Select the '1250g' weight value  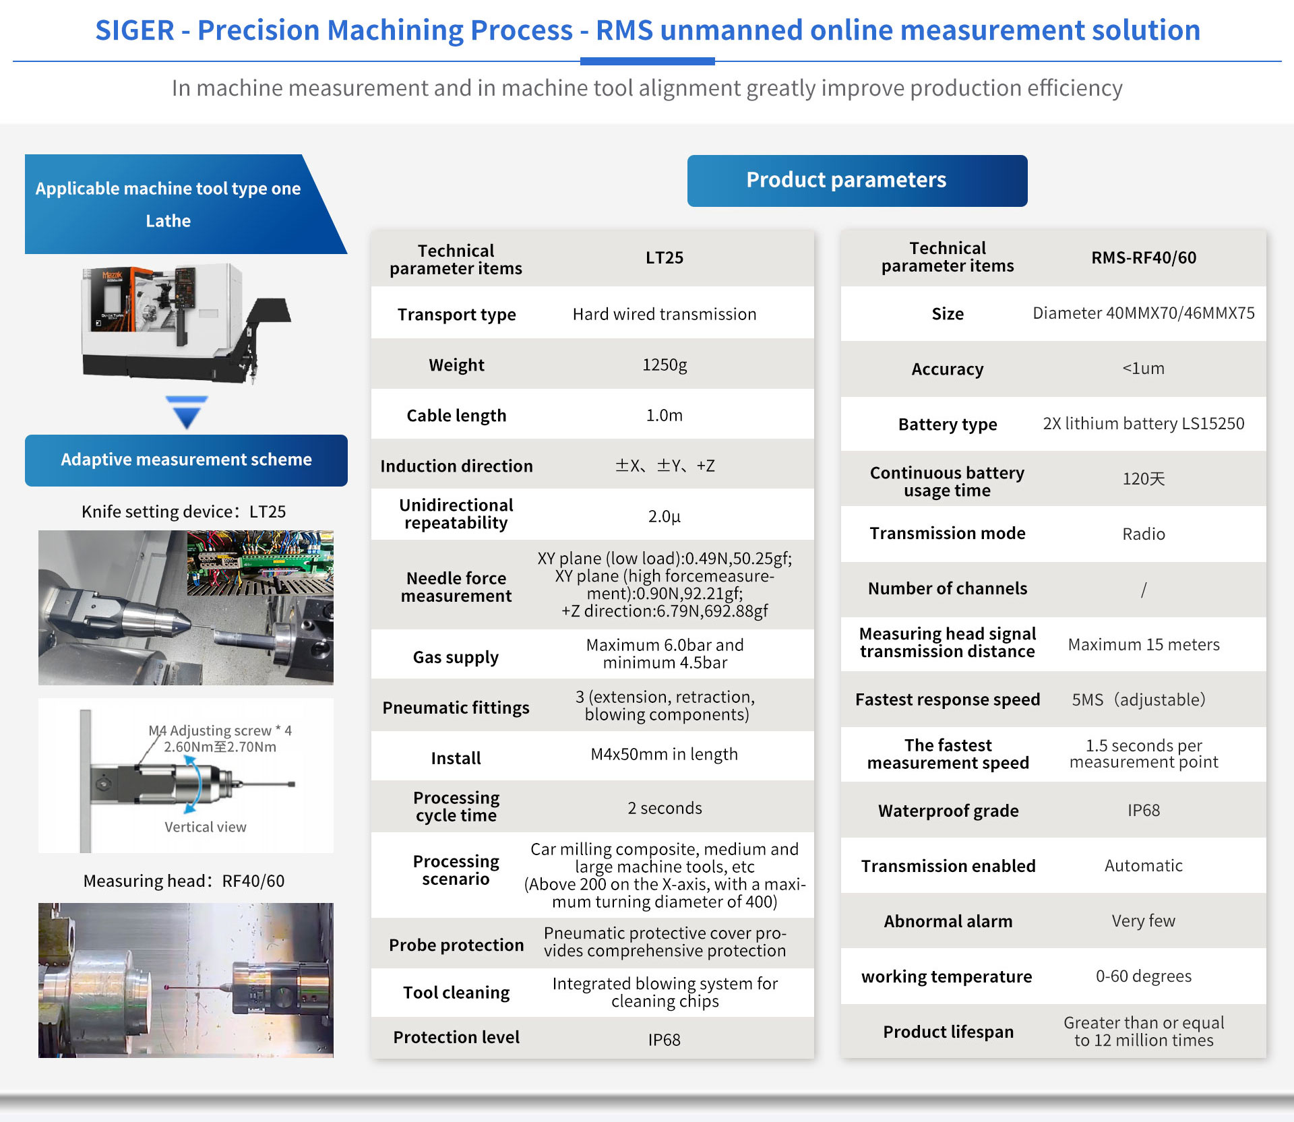[665, 365]
